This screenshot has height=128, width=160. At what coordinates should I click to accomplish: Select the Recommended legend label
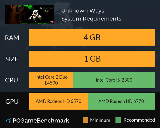point(139,120)
